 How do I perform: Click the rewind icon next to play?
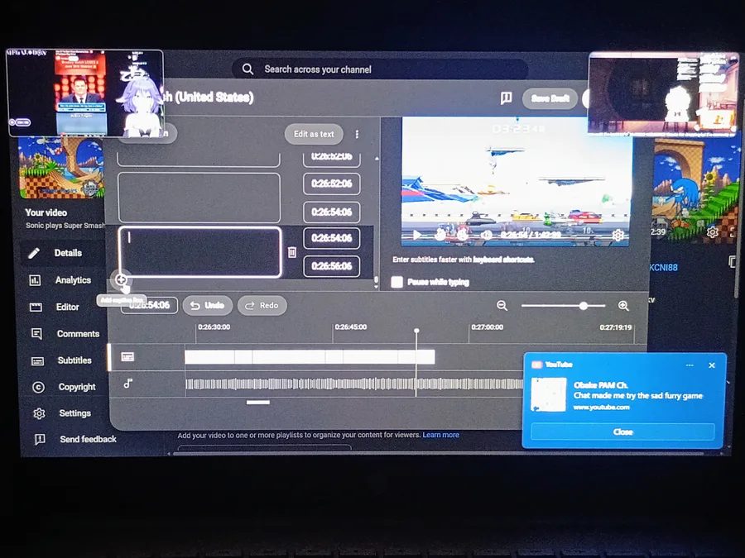coord(440,235)
